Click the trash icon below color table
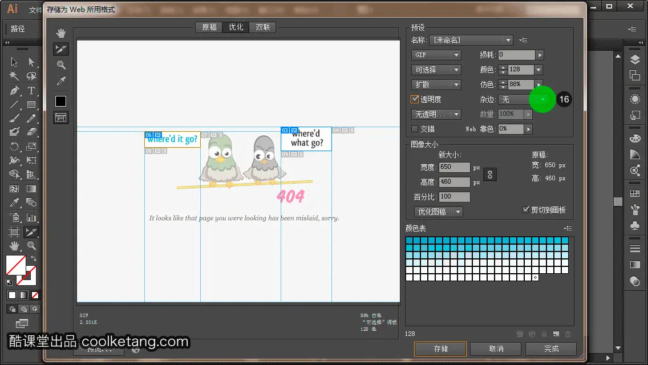The width and height of the screenshot is (648, 365). click(568, 334)
